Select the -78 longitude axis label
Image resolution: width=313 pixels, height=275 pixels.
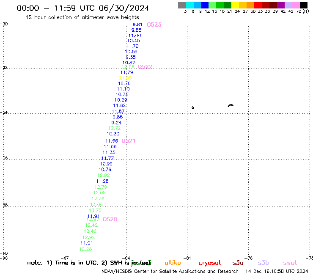click(x=248, y=258)
